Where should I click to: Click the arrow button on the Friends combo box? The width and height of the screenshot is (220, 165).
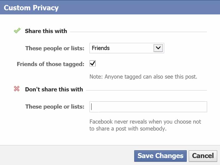158,48
